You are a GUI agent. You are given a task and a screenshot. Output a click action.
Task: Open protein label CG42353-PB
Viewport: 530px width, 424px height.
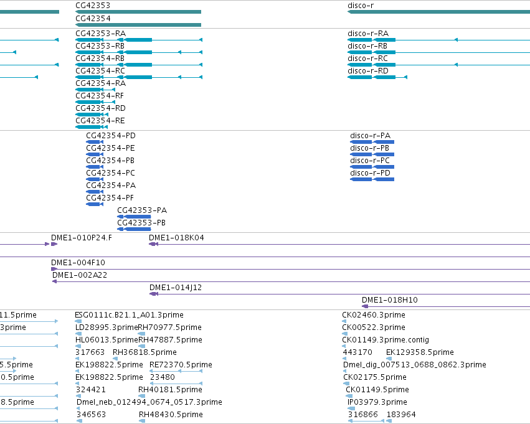point(141,223)
